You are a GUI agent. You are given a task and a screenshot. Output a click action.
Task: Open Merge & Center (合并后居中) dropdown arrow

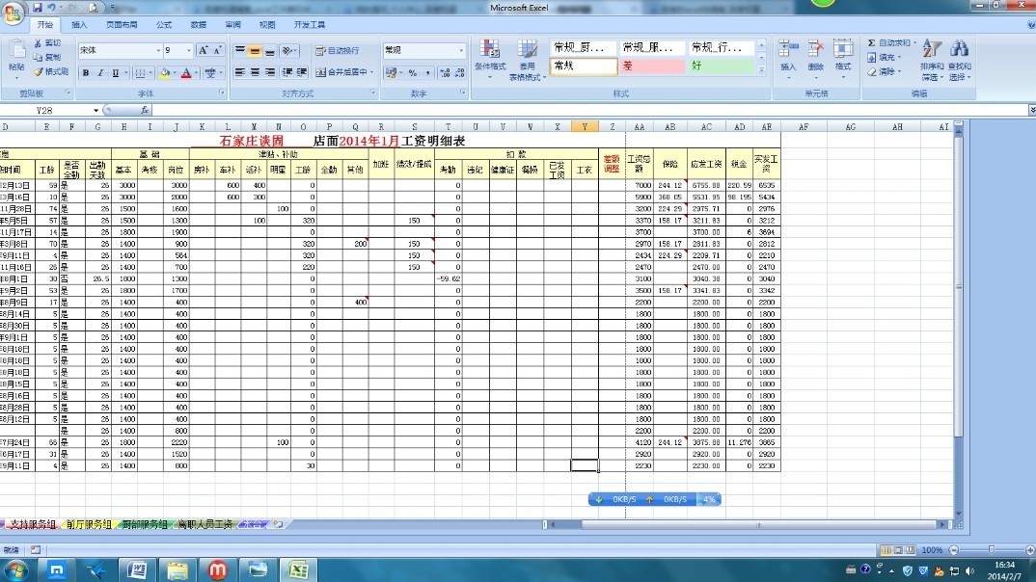pos(372,72)
